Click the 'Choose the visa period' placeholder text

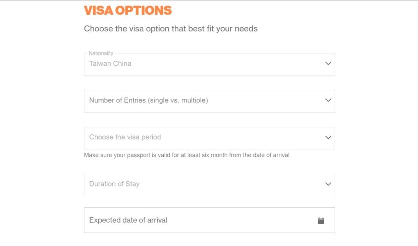point(125,137)
